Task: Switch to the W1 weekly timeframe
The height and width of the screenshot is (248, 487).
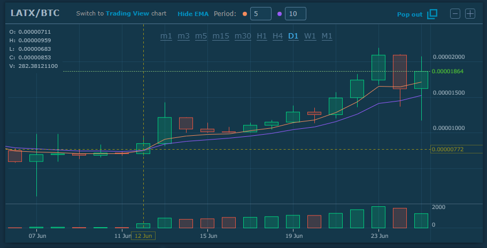Action: coord(310,36)
